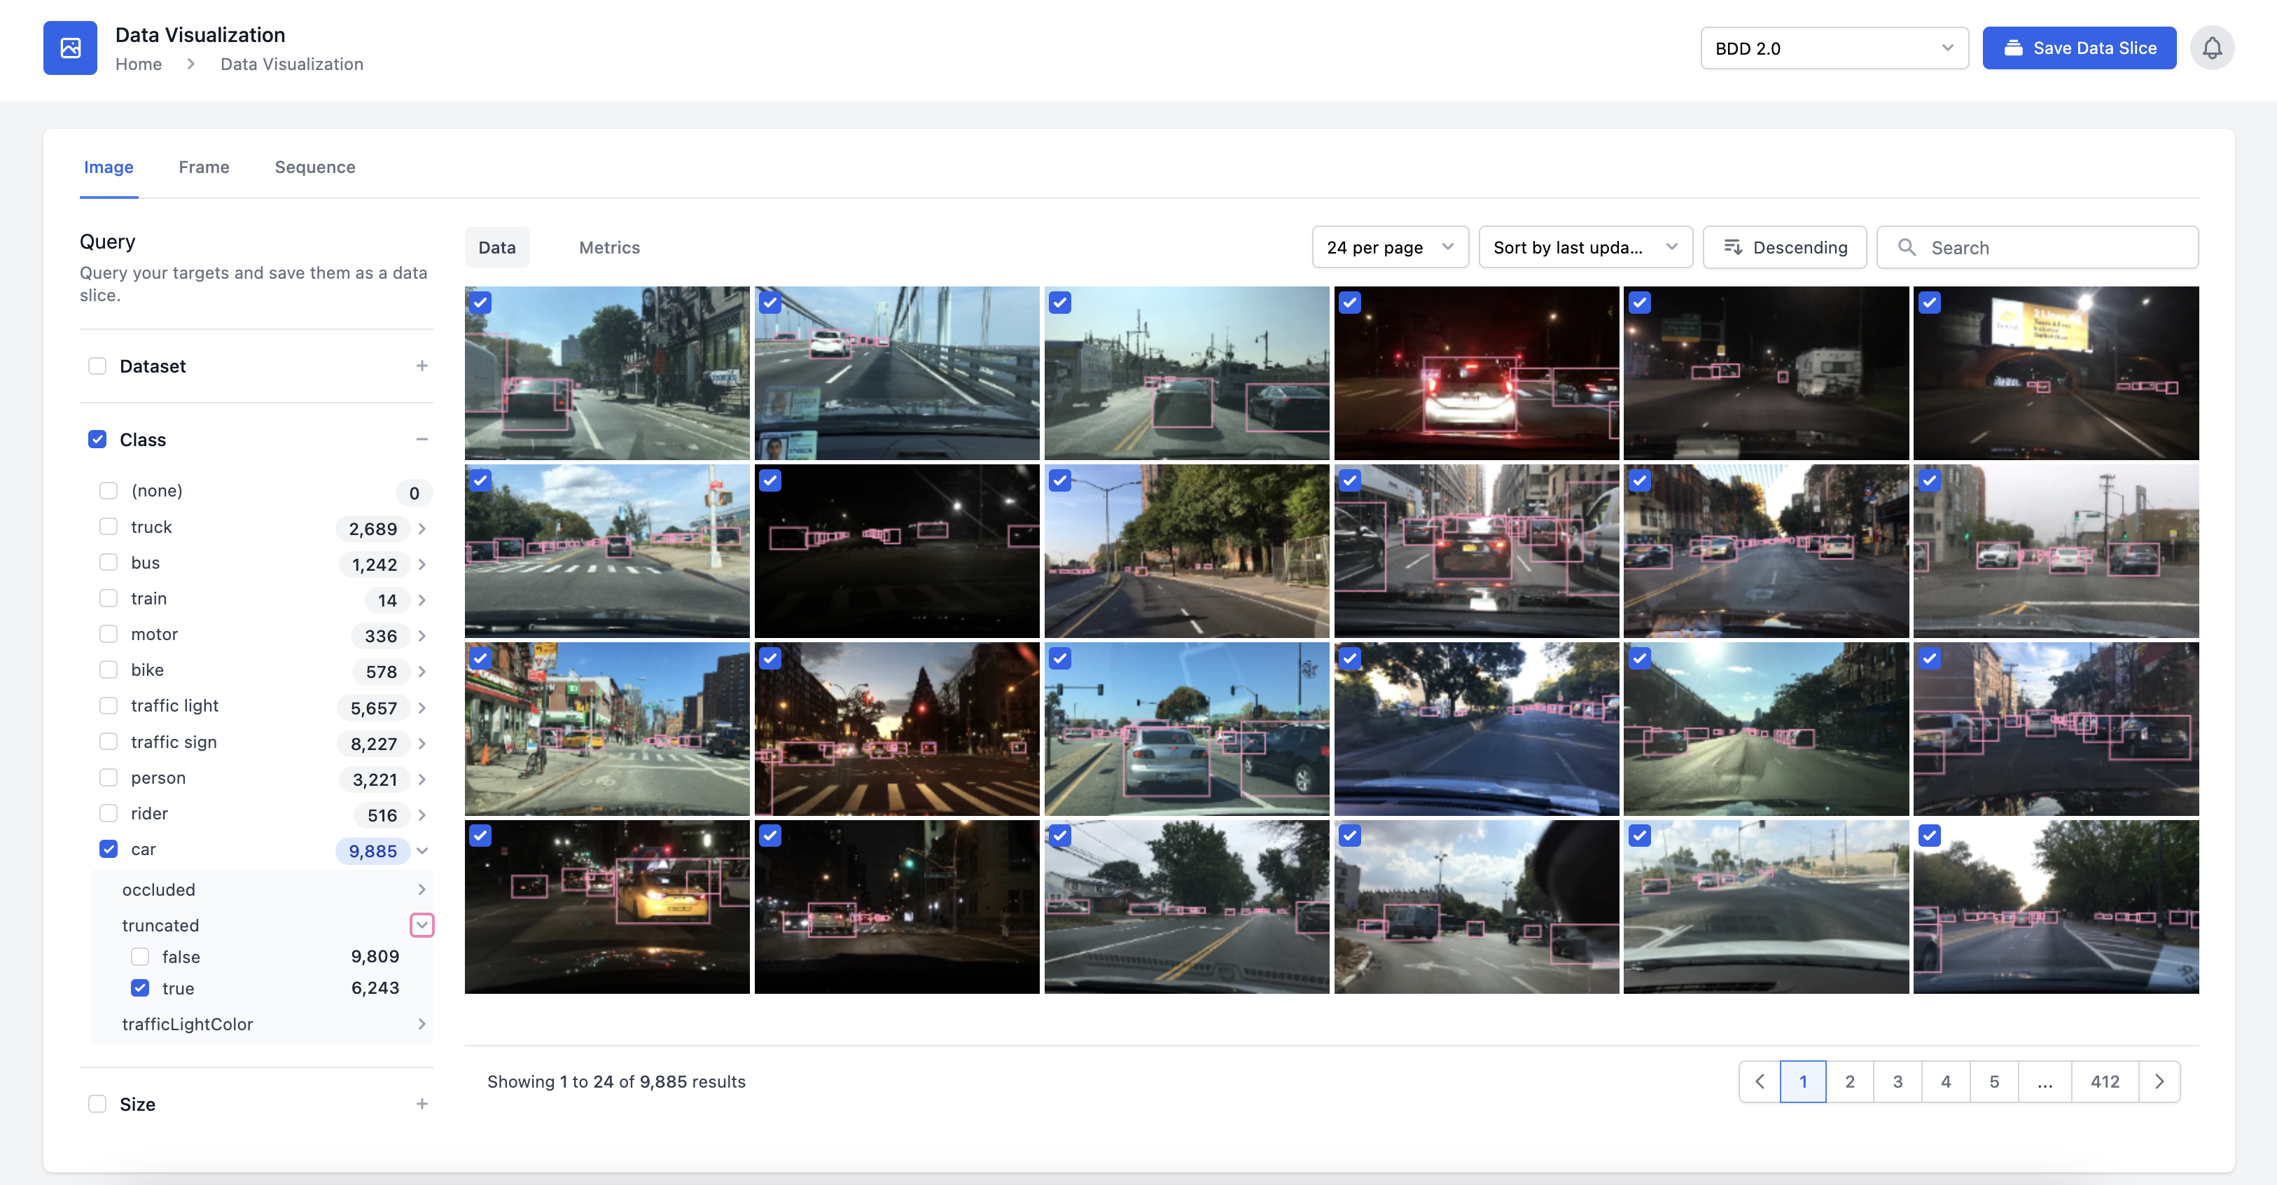Image resolution: width=2277 pixels, height=1185 pixels.
Task: Click the Data Visualization app logo icon
Action: tap(70, 48)
